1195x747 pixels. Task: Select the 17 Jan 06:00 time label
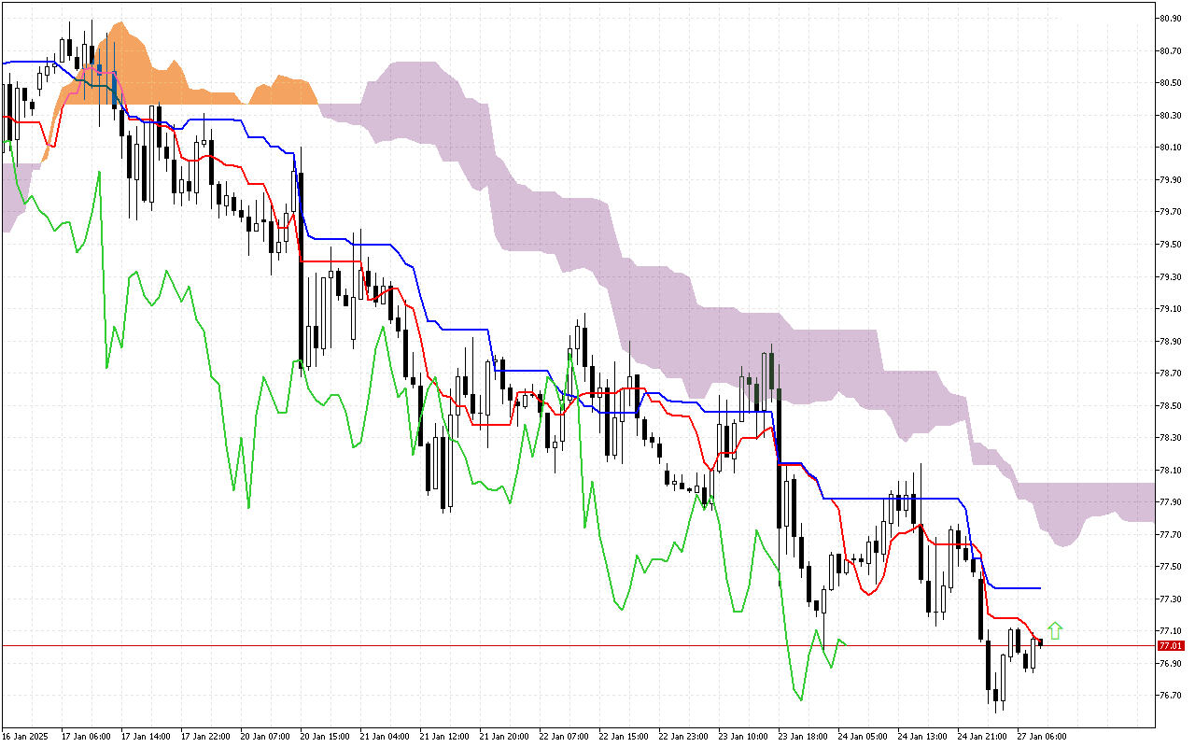86,736
